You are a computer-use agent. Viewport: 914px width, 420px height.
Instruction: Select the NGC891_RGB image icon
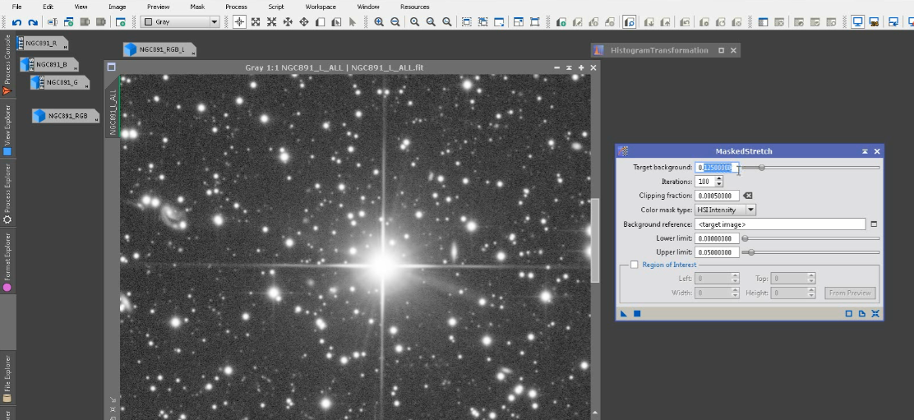[x=66, y=116]
